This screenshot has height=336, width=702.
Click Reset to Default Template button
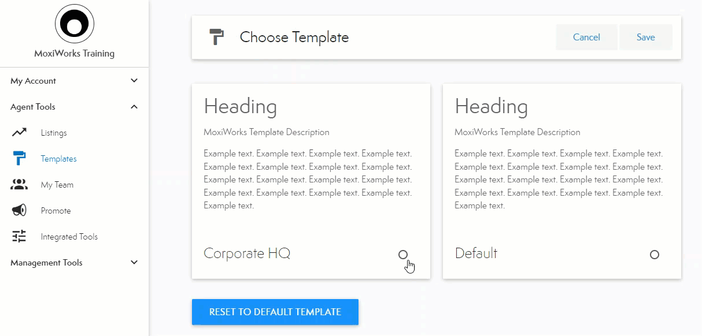(275, 312)
